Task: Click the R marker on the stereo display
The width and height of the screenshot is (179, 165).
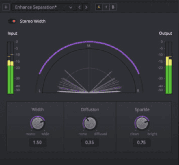Action: coord(138,91)
